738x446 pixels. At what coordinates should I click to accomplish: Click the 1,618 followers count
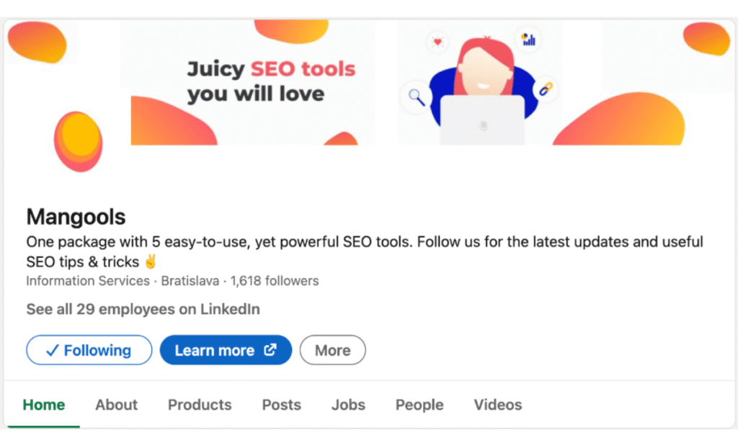(275, 281)
